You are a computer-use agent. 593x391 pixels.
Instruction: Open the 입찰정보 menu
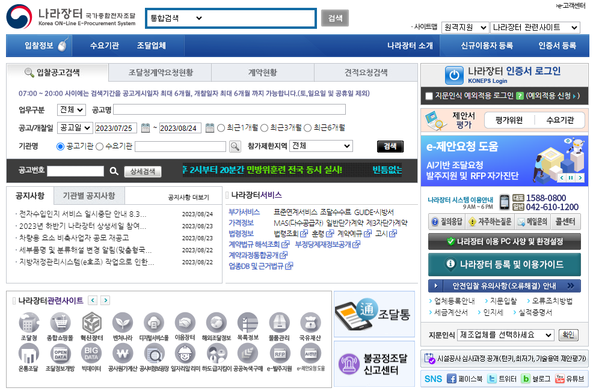36,45
